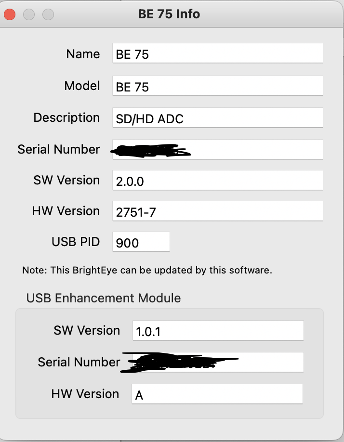Viewport: 344px width, 442px height.
Task: Click the Name label
Action: click(x=83, y=54)
